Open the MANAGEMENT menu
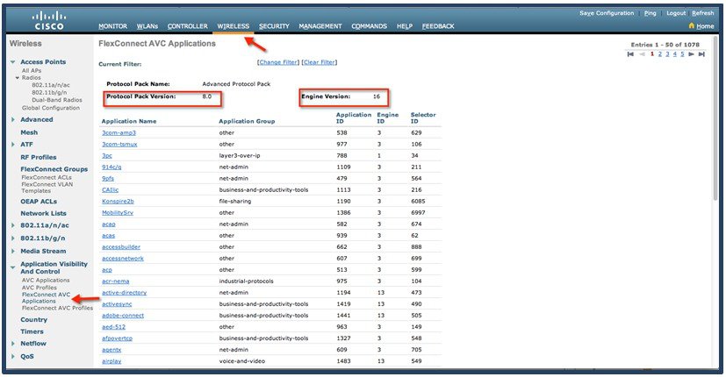This screenshot has height=377, width=726. (320, 26)
